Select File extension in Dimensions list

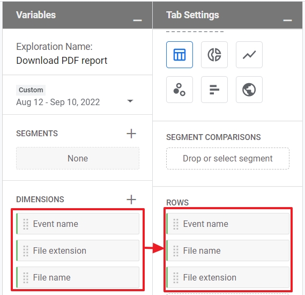tap(78, 250)
